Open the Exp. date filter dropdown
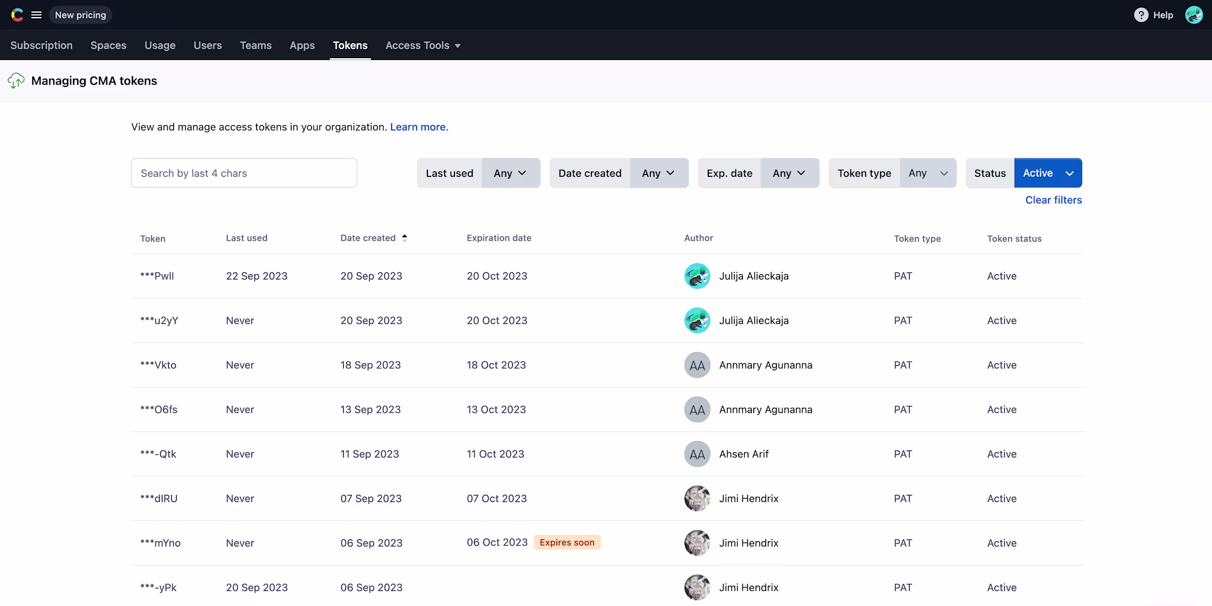The width and height of the screenshot is (1212, 606). pyautogui.click(x=790, y=173)
